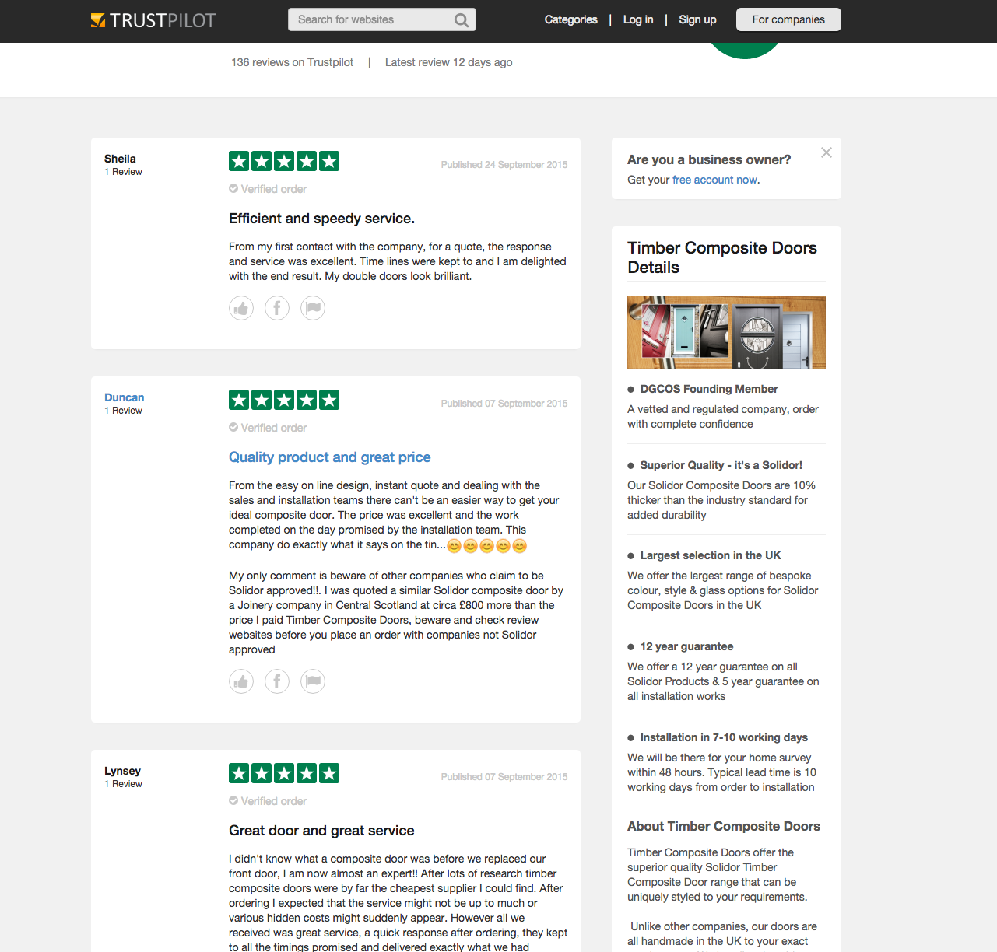Click the Trustpilot logo
Viewport: 997px width, 952px height.
click(153, 20)
